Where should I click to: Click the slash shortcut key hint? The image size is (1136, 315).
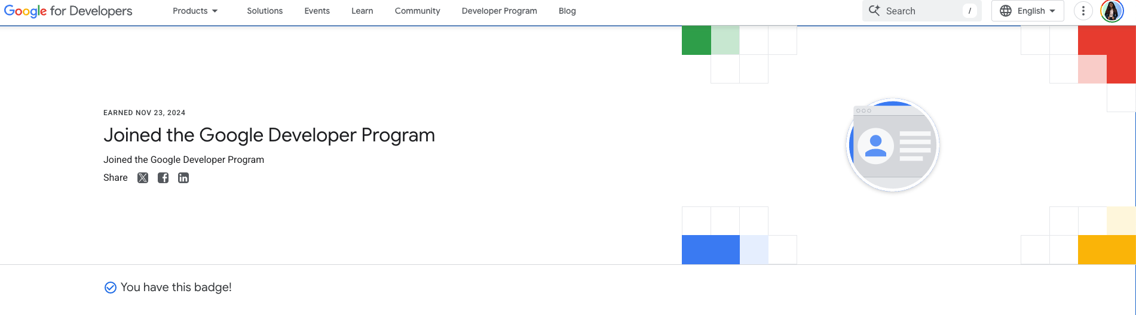coord(969,11)
